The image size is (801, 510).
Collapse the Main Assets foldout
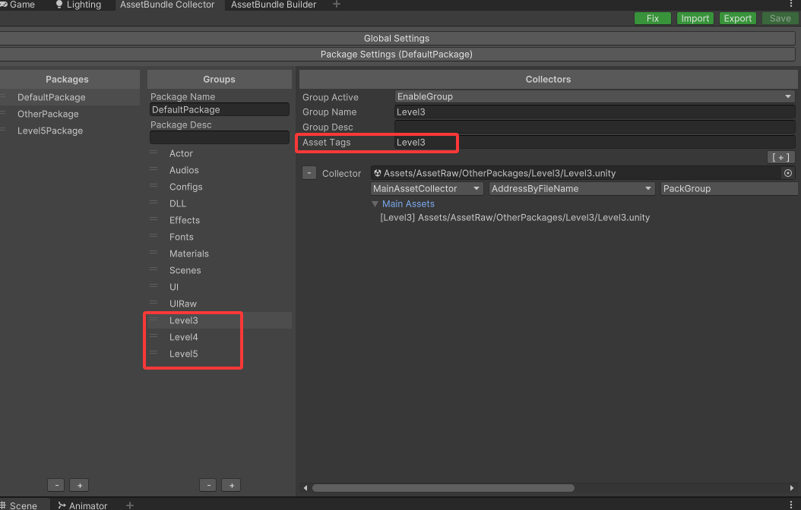[375, 203]
